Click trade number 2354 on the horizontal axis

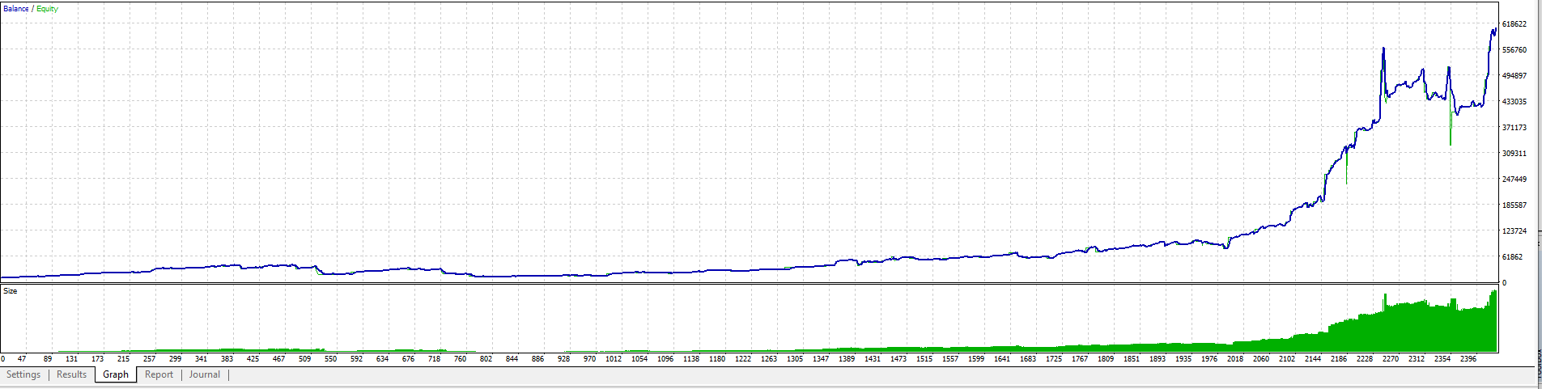tap(1442, 359)
